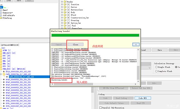Expand the Header folder node
The height and width of the screenshot is (109, 180).
[62, 2]
